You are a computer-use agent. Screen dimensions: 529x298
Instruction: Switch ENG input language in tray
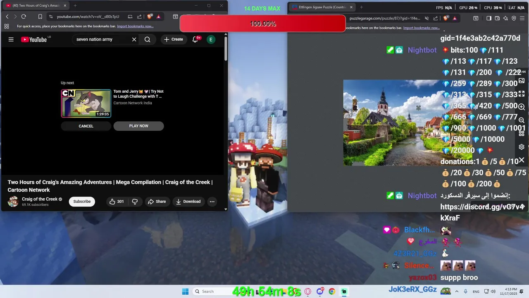(476, 291)
